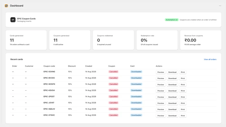Print the EPIC-J5YAT coupon card
Viewport: 226px width, 127px height.
pos(183,103)
